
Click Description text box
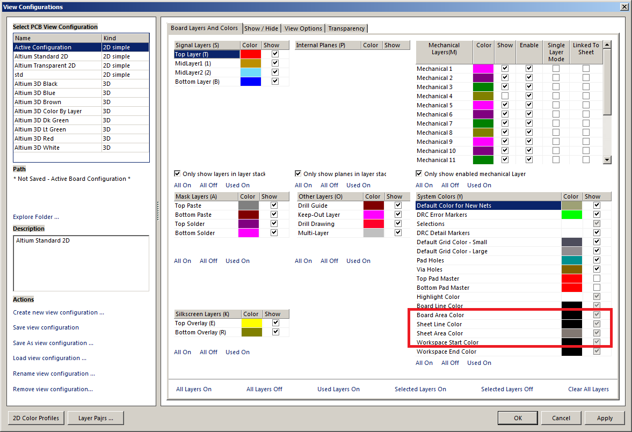[x=82, y=263]
